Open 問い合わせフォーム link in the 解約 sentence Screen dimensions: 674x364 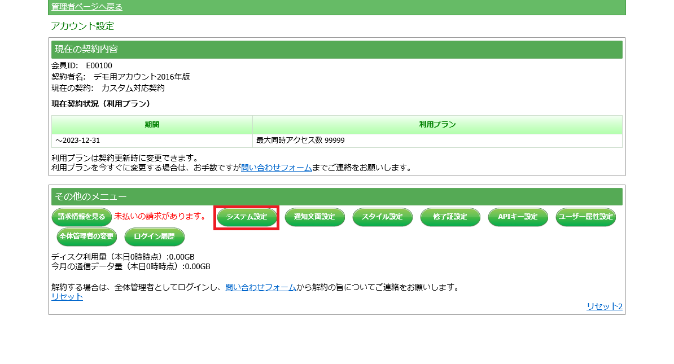point(260,287)
